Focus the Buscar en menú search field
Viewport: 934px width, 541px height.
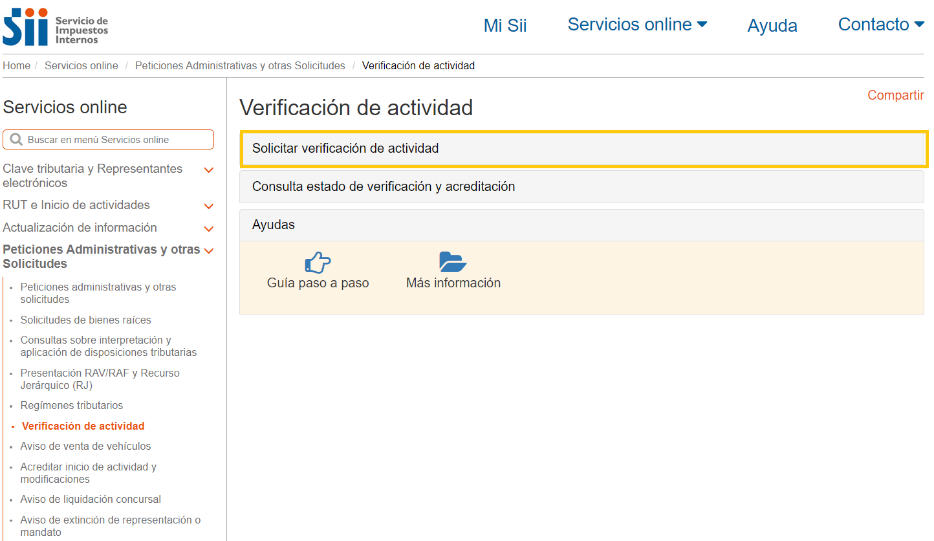109,139
